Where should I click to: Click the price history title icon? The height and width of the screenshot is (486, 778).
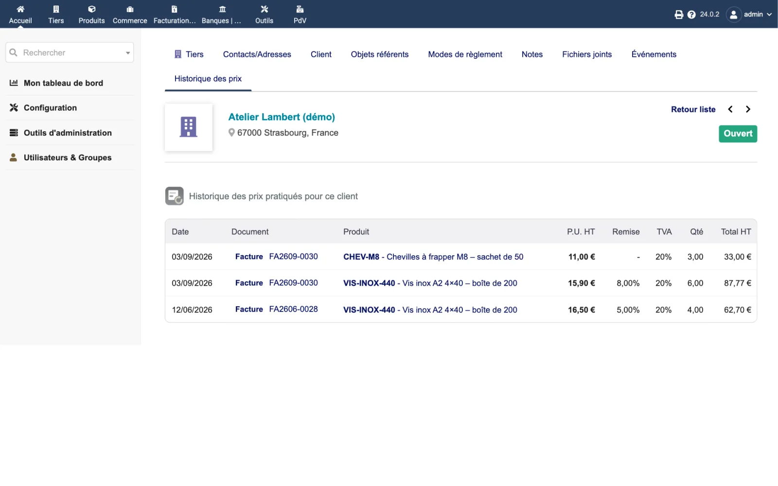175,196
